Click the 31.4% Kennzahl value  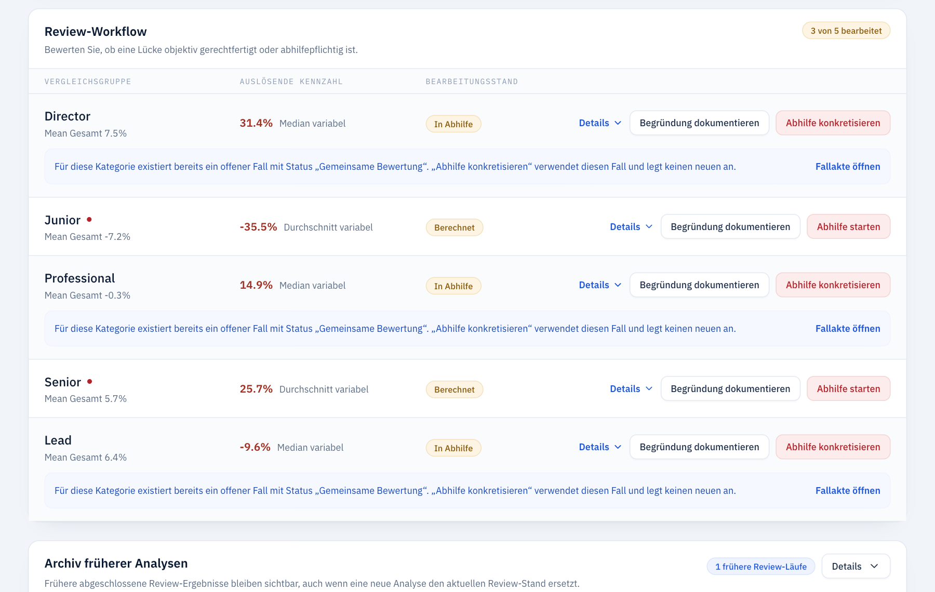[x=256, y=123]
